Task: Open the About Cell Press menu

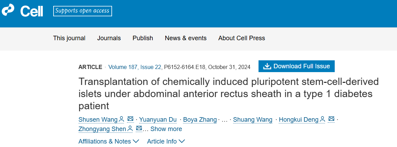Action: coord(241,38)
